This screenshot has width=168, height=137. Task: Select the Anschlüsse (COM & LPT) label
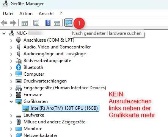[x=49, y=40]
